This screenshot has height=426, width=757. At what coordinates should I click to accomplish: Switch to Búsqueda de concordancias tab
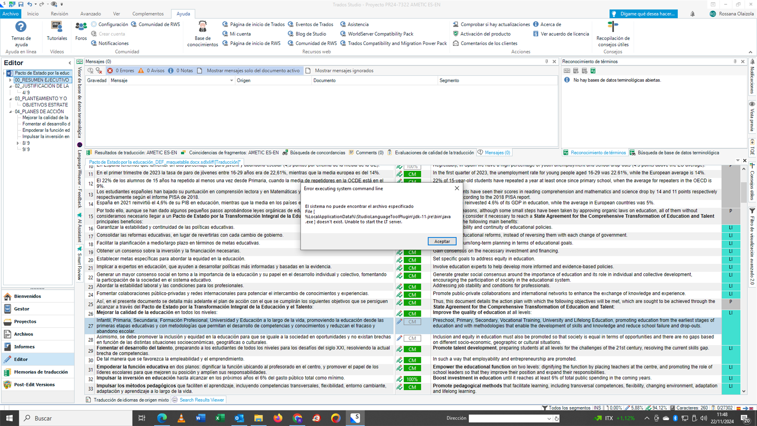click(x=314, y=153)
